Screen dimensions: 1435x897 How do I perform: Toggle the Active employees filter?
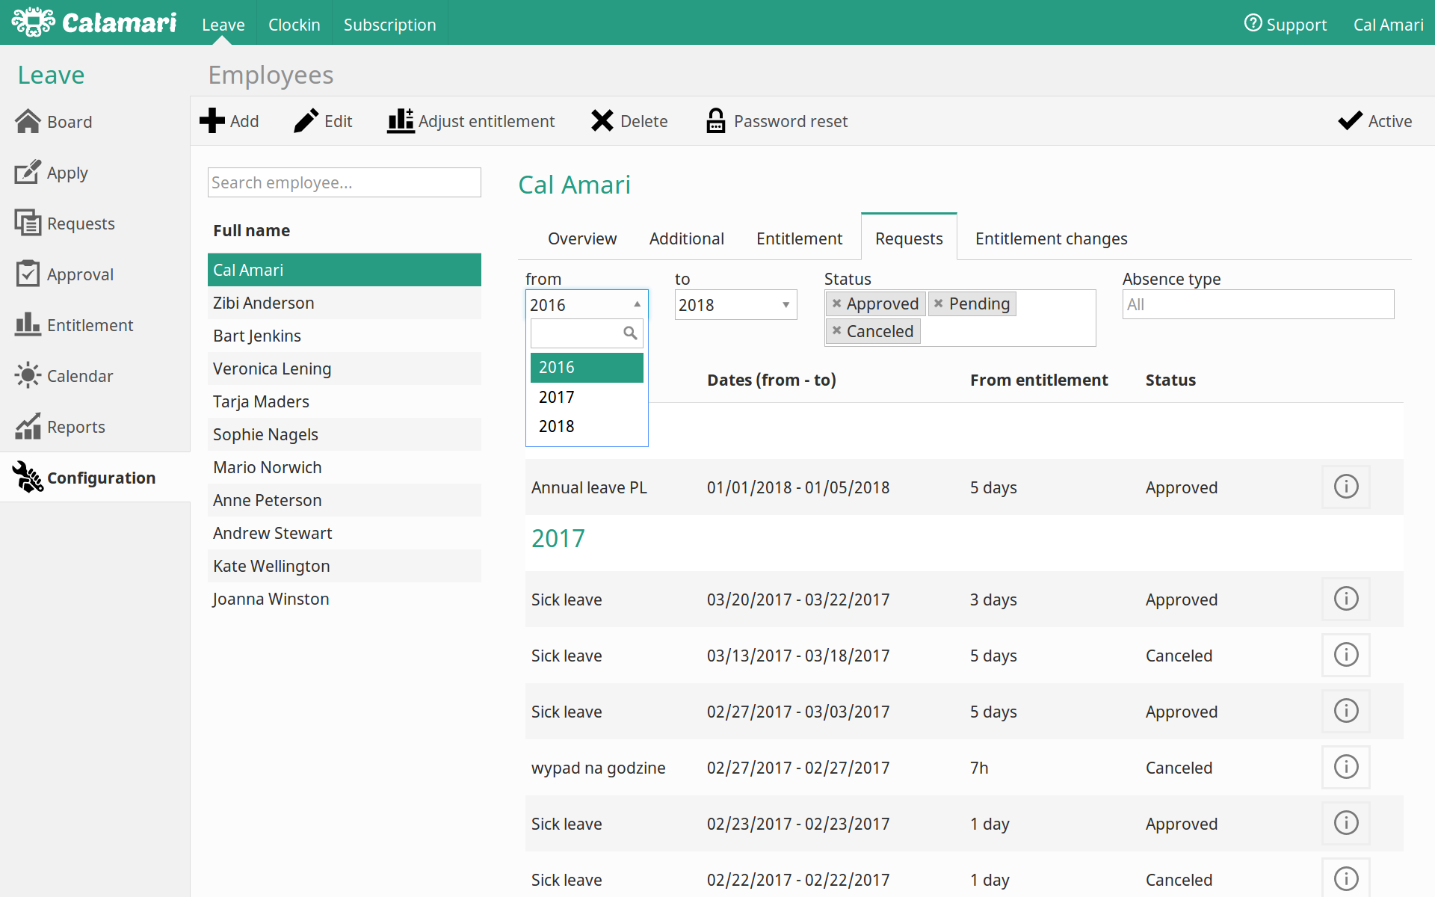1374,121
